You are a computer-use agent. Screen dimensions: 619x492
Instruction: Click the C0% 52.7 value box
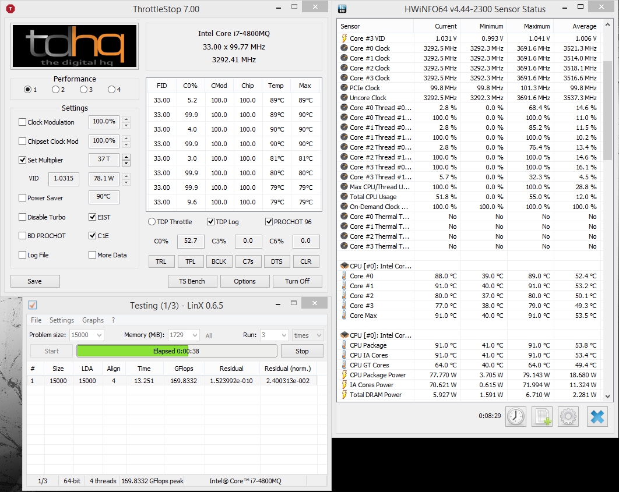coord(191,241)
